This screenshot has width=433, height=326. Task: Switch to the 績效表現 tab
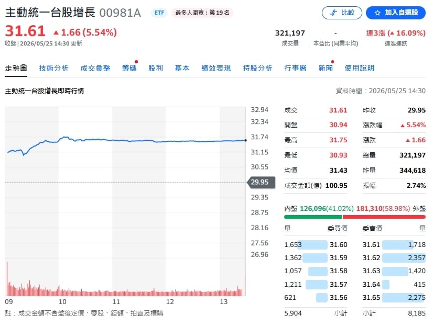pyautogui.click(x=216, y=68)
